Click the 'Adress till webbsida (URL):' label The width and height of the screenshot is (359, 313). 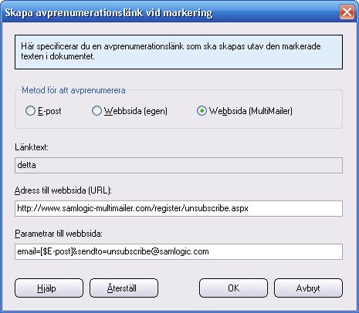pyautogui.click(x=63, y=190)
